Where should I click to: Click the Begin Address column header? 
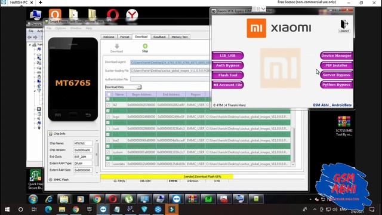pyautogui.click(x=141, y=94)
